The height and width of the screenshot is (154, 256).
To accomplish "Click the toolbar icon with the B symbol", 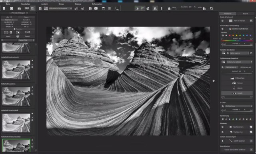I will (90, 8).
